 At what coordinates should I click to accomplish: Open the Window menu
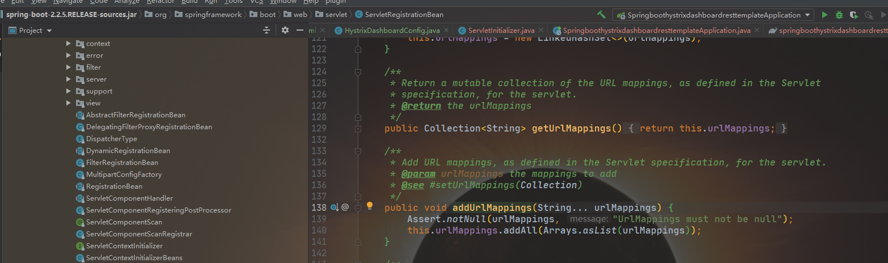point(283,2)
